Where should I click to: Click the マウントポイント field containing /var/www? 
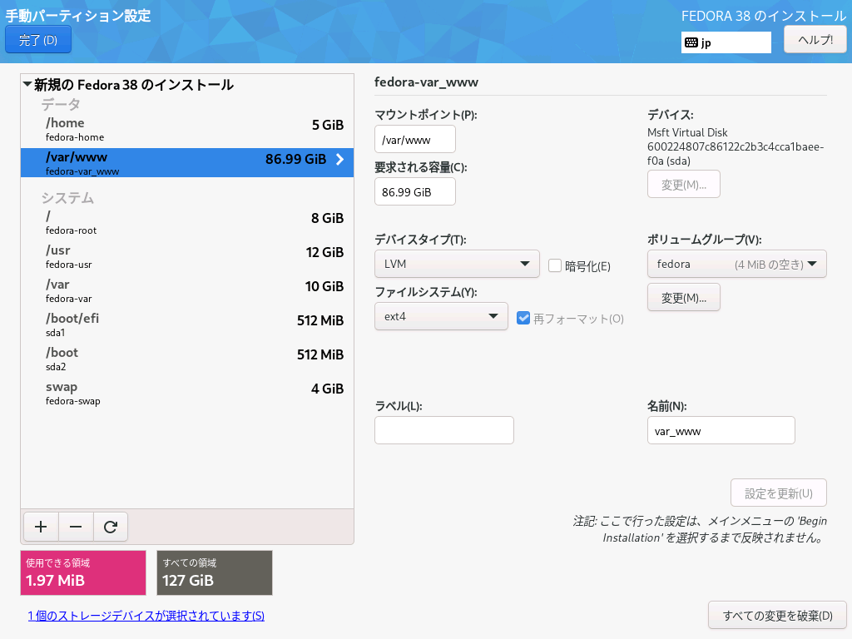coord(415,140)
